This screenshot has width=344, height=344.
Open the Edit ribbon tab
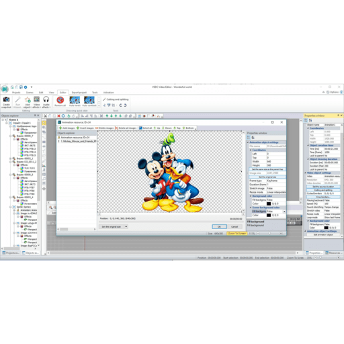pos(41,93)
